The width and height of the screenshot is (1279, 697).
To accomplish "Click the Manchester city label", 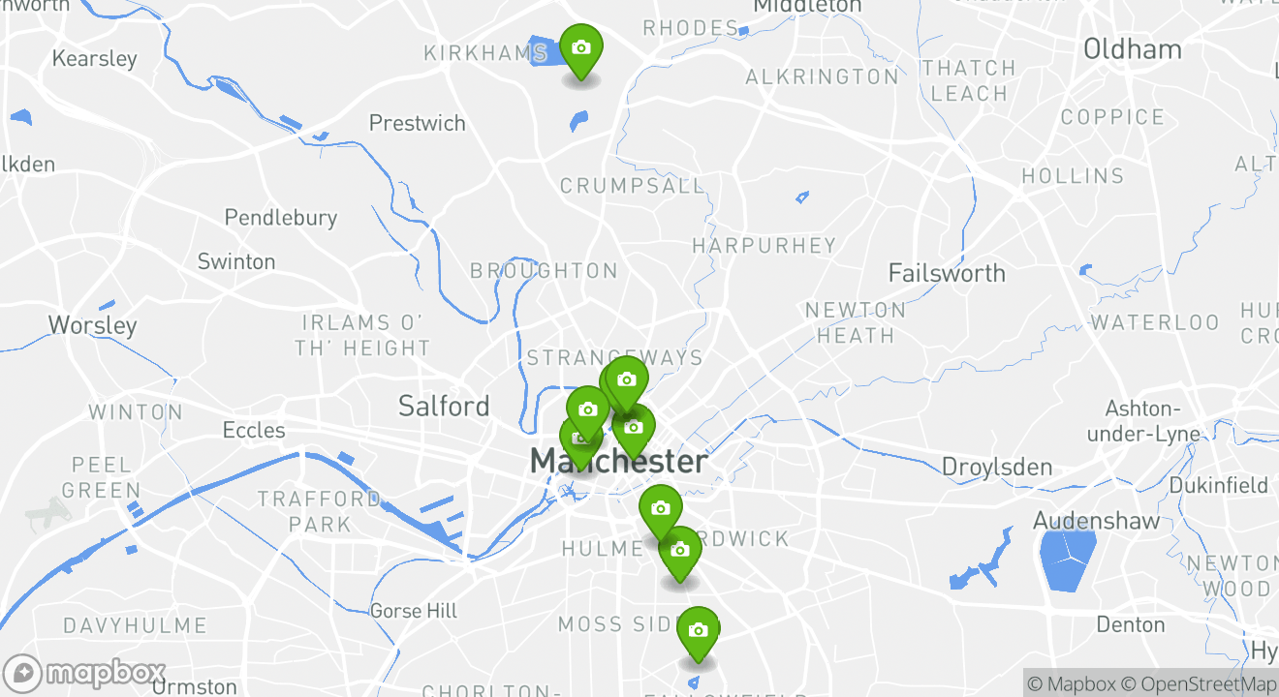I will pos(618,461).
